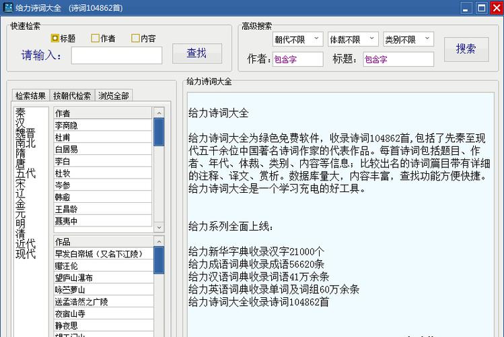Click the up arrow of the works list scrollbar
Image resolution: width=504 pixels, height=337 pixels.
[x=158, y=241]
